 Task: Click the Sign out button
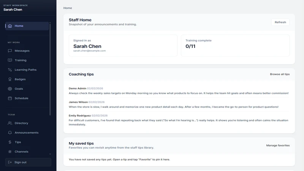pos(28,162)
